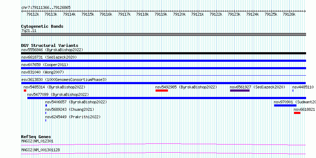The height and width of the screenshot is (158, 316).
Task: Click the red nsv5492985 variant bar
Action: pos(162,91)
